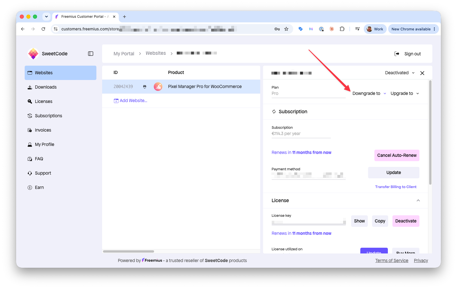This screenshot has height=289, width=457.
Task: Open the FAQ page
Action: click(x=61, y=159)
